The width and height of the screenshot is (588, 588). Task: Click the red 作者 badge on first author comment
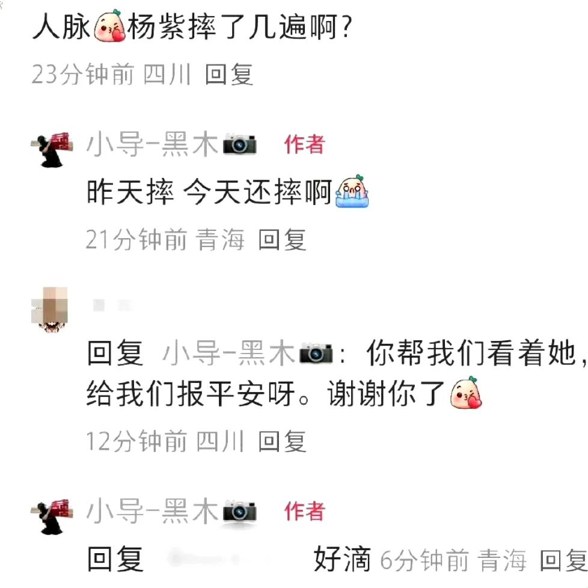pyautogui.click(x=304, y=144)
